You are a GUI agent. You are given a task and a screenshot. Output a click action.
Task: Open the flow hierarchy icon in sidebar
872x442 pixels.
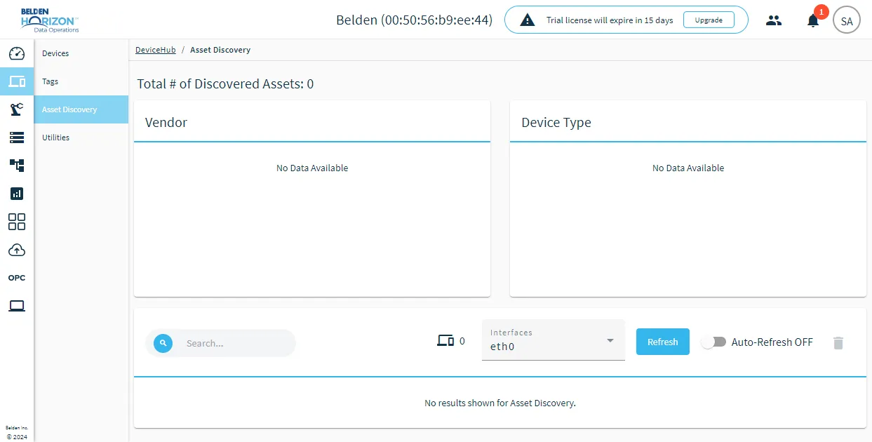click(17, 166)
